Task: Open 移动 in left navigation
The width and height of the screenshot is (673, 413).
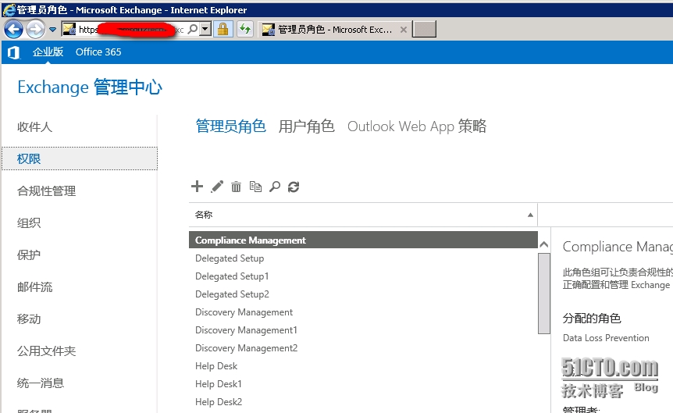Action: coord(29,319)
